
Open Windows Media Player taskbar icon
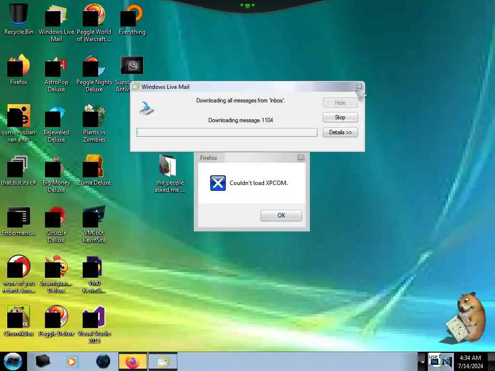pos(72,361)
